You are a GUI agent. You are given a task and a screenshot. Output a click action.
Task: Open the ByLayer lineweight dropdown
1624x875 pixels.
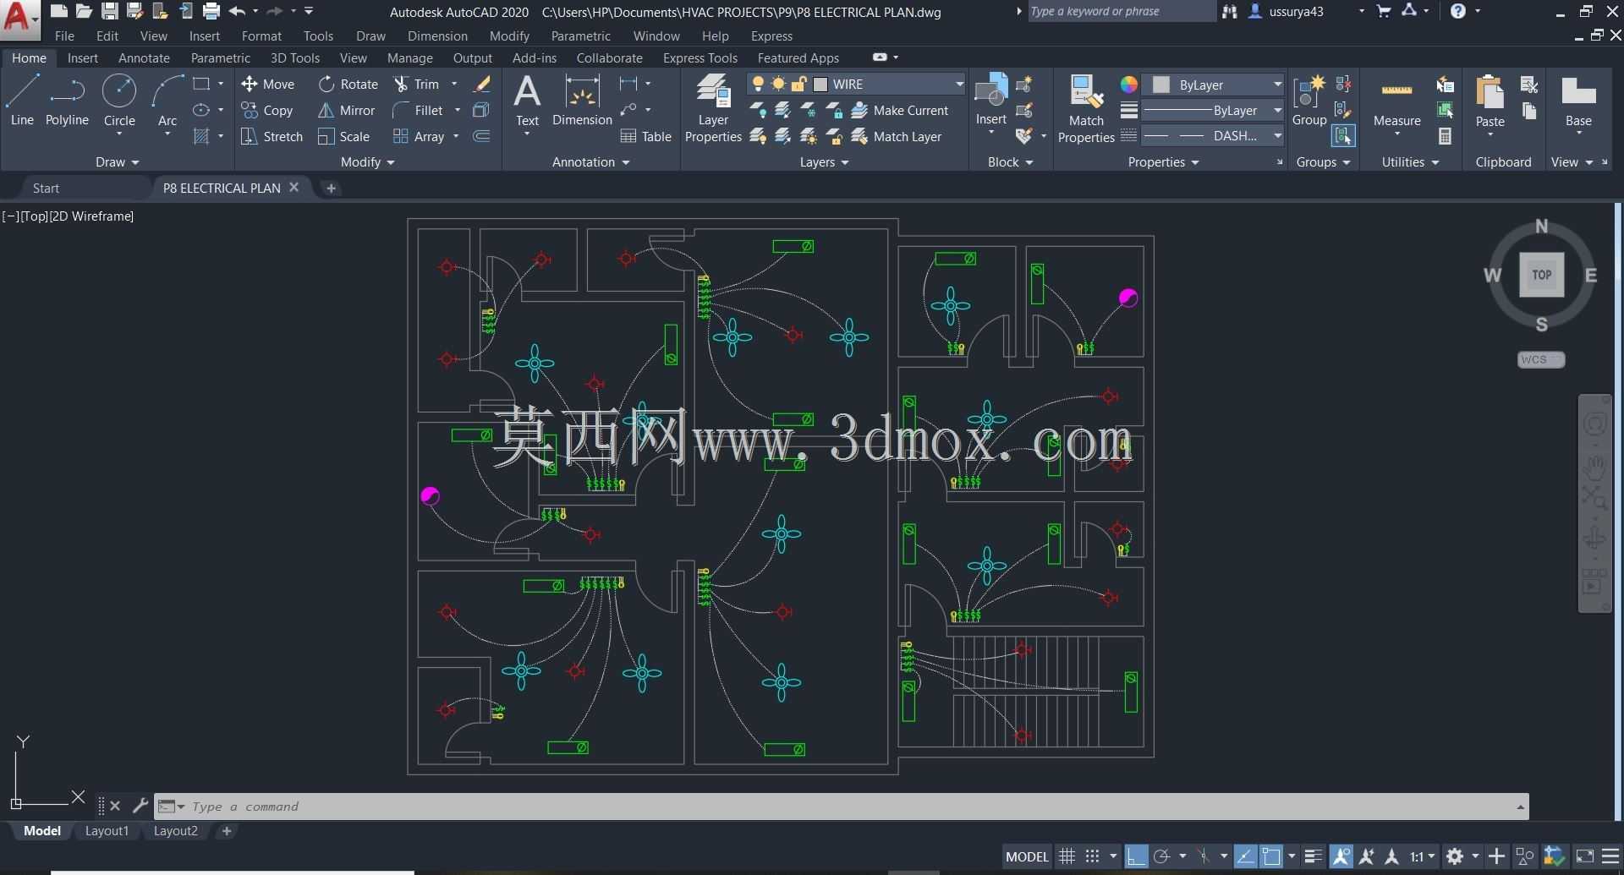click(1277, 111)
